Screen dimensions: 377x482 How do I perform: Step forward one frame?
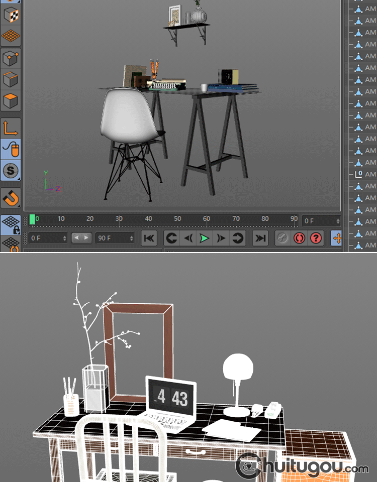221,238
